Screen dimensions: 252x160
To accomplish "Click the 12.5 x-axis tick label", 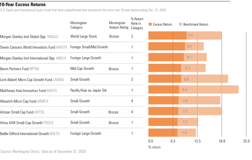I will pos(197,141).
